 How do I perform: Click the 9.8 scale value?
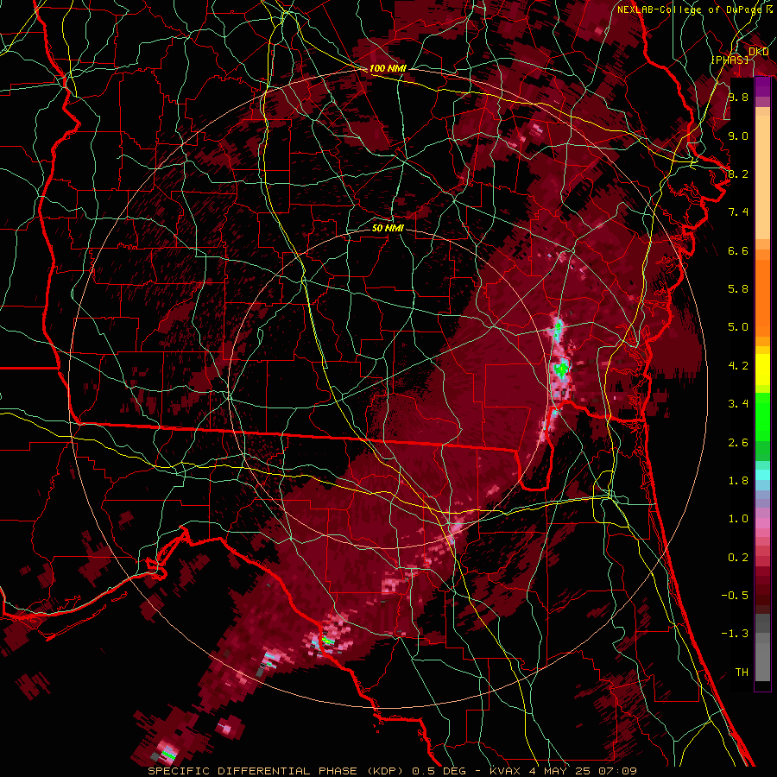click(x=738, y=97)
